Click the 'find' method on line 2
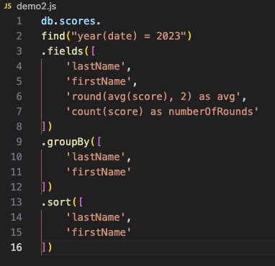 (53, 37)
